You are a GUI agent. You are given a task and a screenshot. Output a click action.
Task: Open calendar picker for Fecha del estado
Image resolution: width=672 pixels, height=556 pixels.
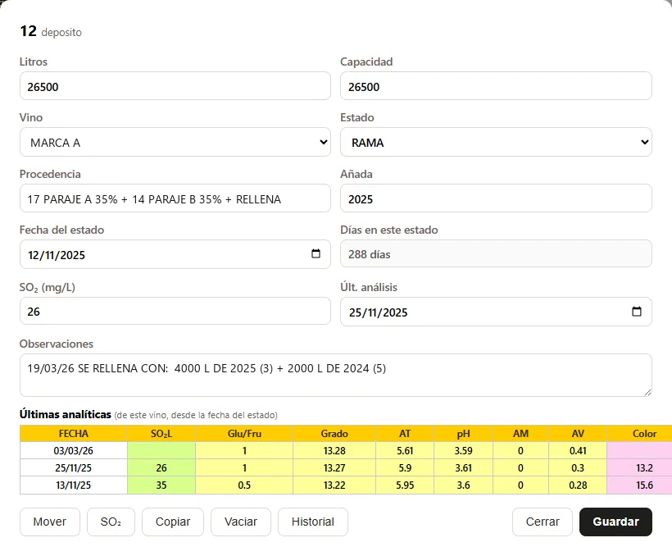click(x=316, y=254)
